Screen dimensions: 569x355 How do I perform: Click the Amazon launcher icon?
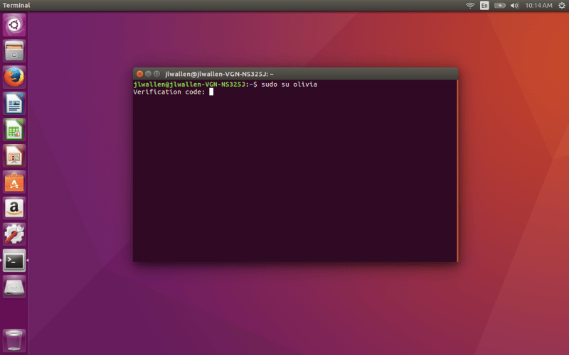coord(14,208)
